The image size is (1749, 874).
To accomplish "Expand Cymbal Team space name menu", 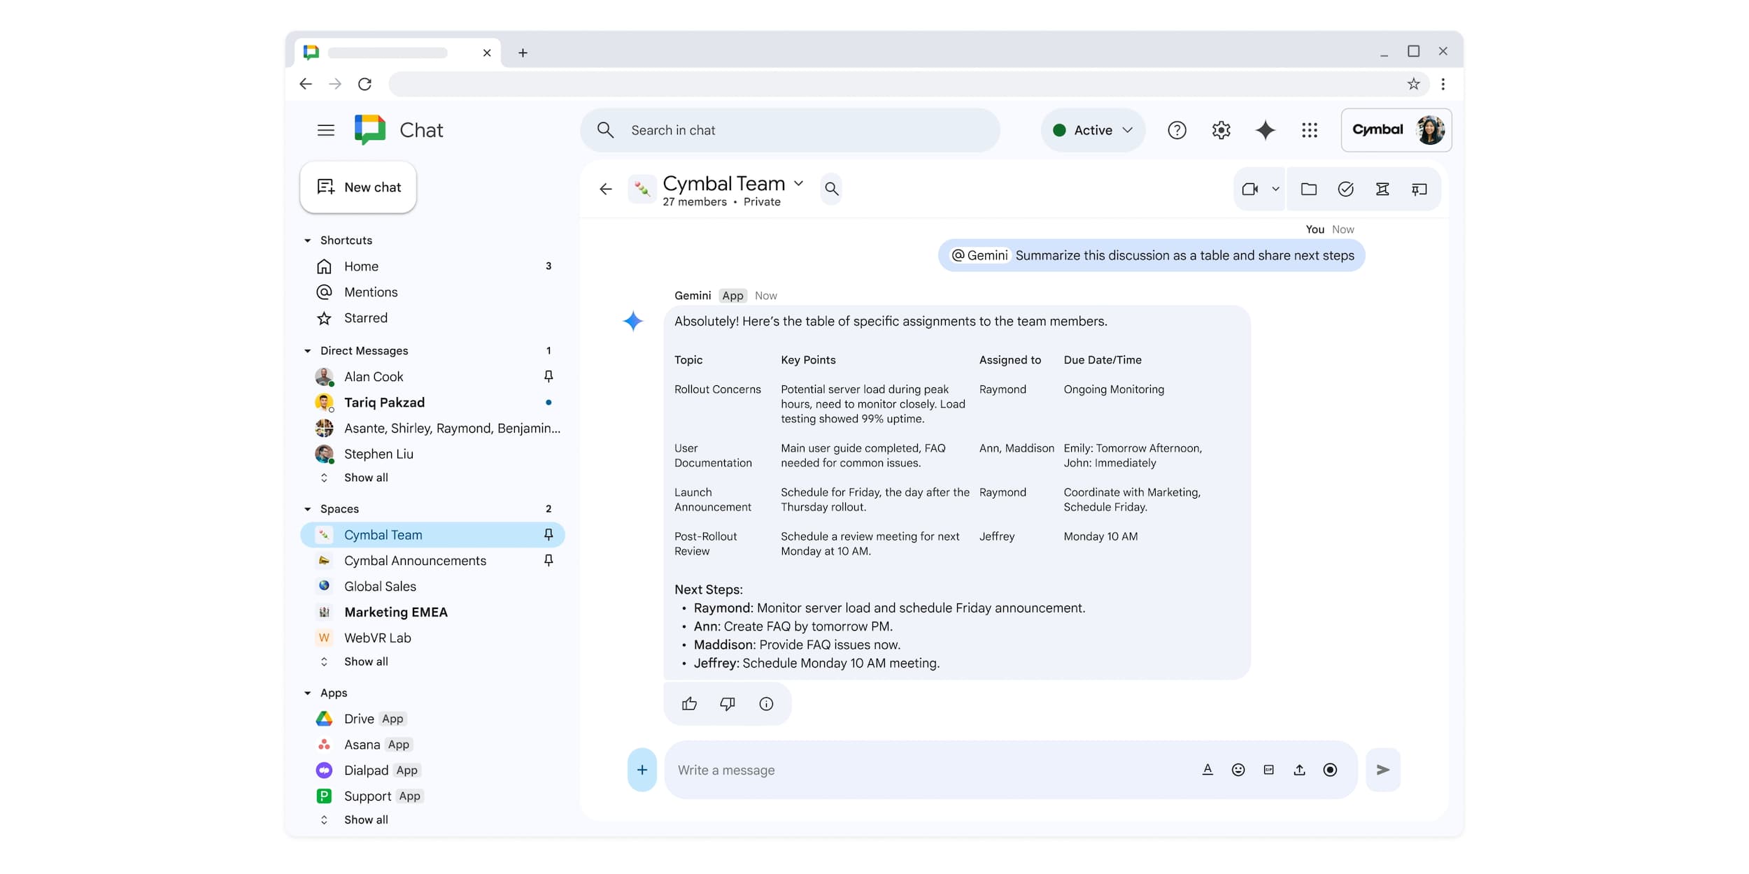I will click(798, 183).
